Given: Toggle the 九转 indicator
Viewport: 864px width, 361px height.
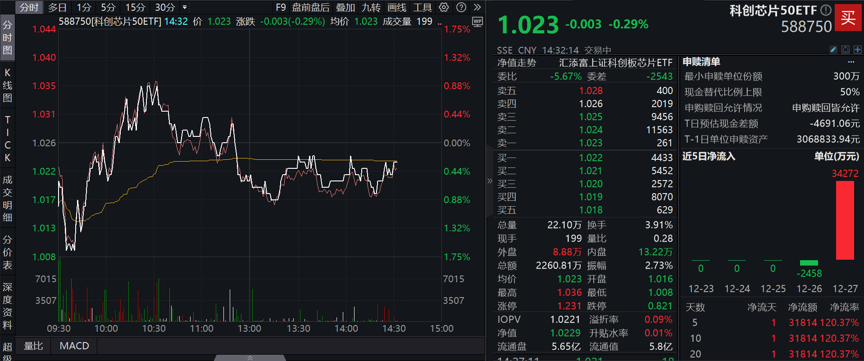Looking at the screenshot, I should pyautogui.click(x=371, y=7).
